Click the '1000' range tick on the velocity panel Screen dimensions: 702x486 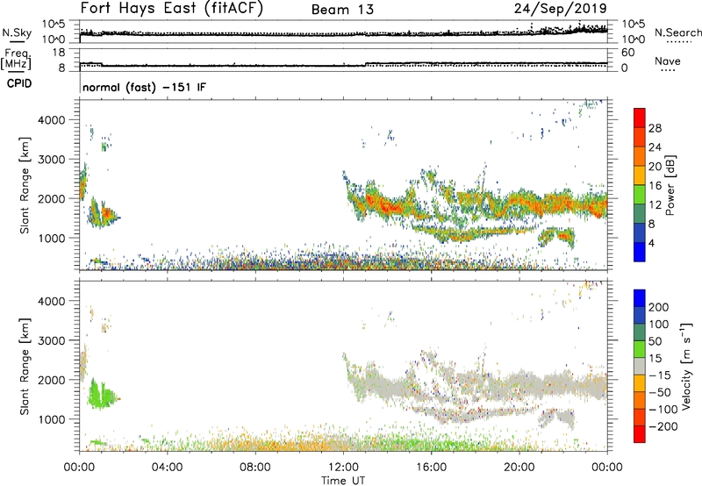(52, 419)
